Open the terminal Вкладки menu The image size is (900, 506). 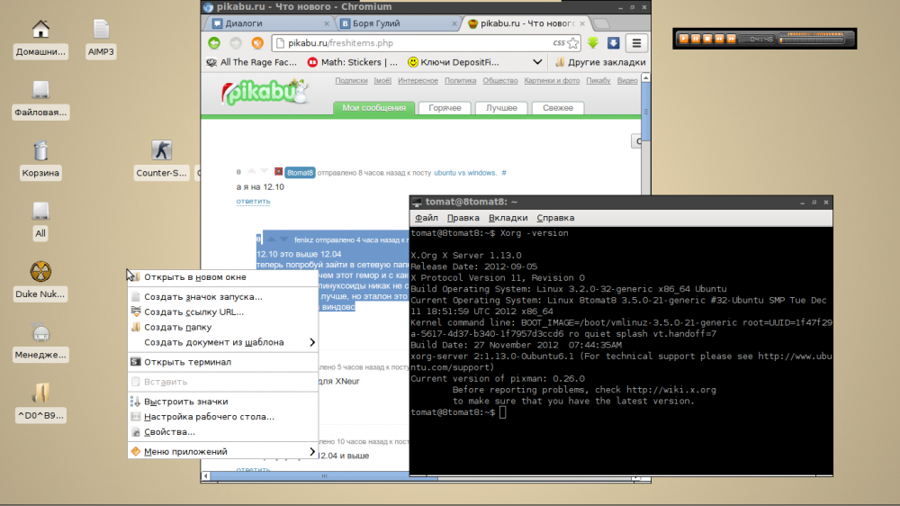[508, 218]
